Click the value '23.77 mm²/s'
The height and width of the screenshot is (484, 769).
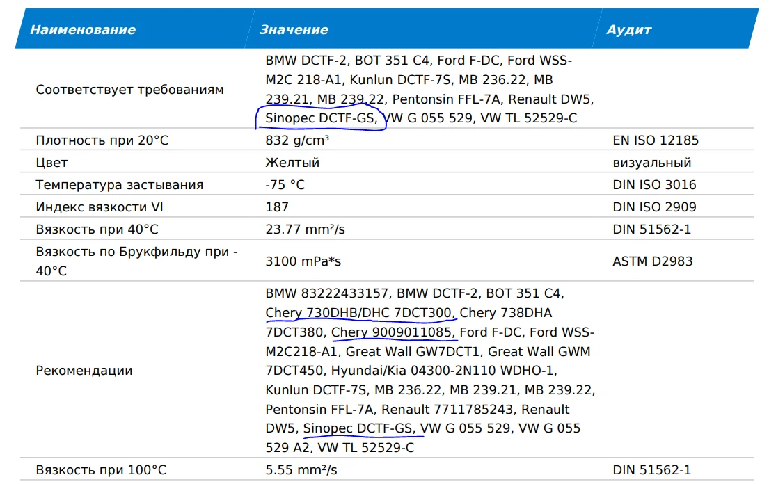(305, 229)
